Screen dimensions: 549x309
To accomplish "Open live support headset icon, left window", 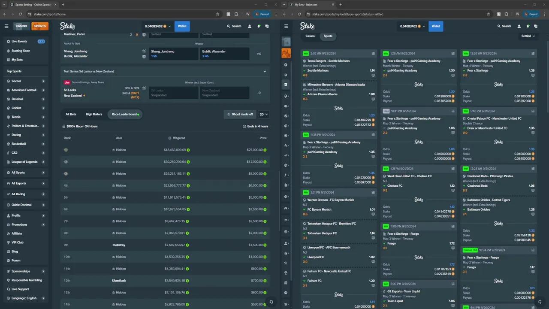I will pyautogui.click(x=271, y=302).
